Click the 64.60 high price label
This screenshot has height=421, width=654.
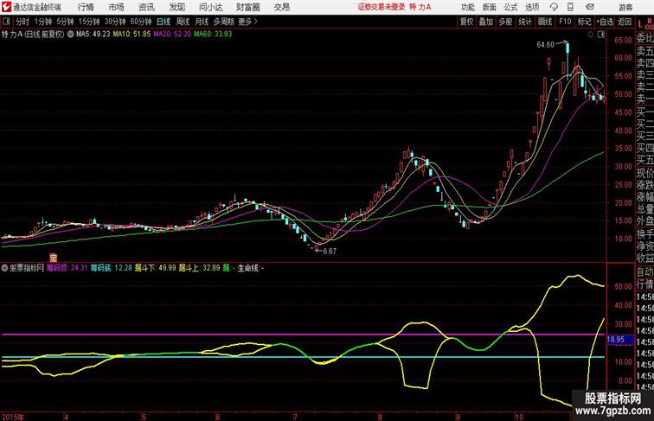[x=546, y=45]
